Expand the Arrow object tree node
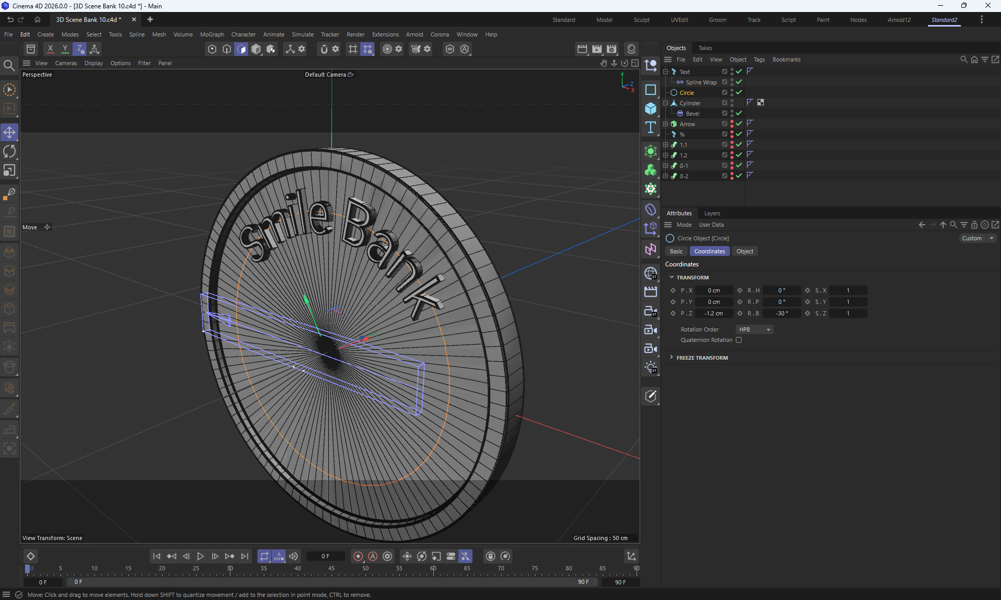Screen dimensions: 1001x600 click(665, 124)
